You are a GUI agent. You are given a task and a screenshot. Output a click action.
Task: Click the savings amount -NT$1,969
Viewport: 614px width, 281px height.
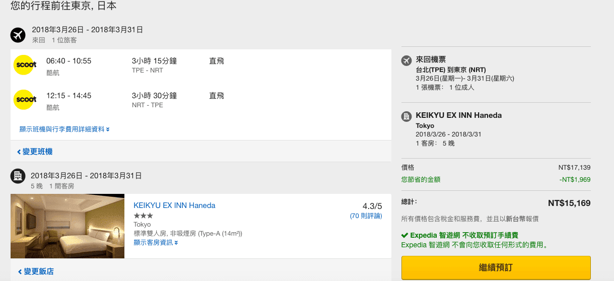[x=575, y=179]
